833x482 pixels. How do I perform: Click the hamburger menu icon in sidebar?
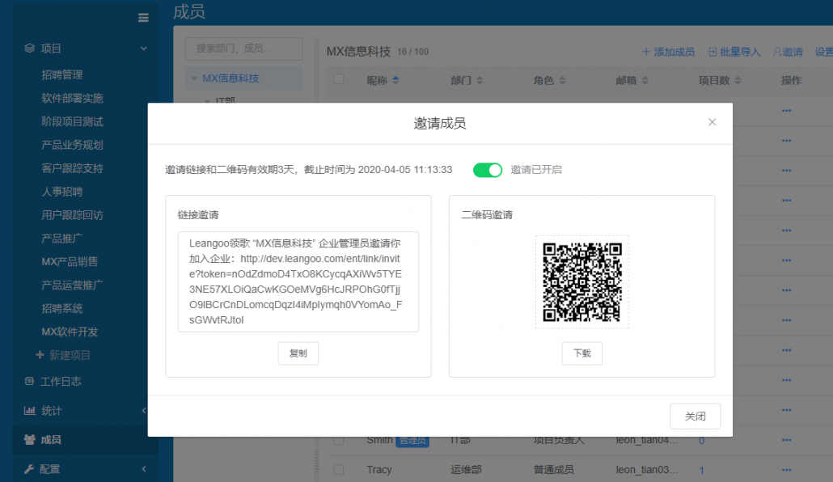tap(143, 18)
